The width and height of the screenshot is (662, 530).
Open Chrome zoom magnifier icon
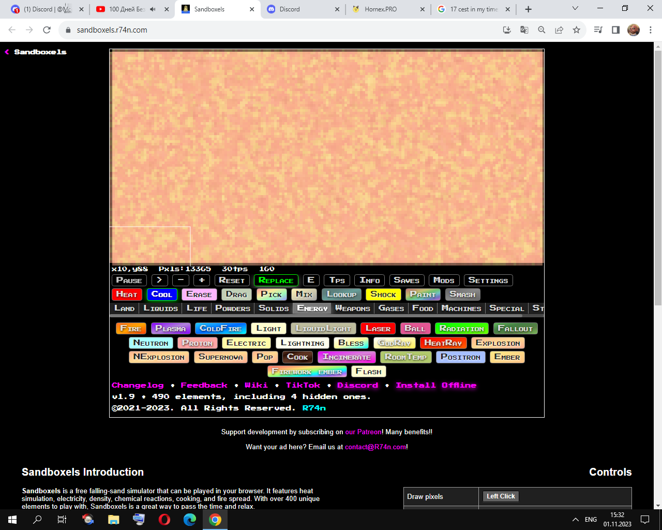tap(541, 30)
